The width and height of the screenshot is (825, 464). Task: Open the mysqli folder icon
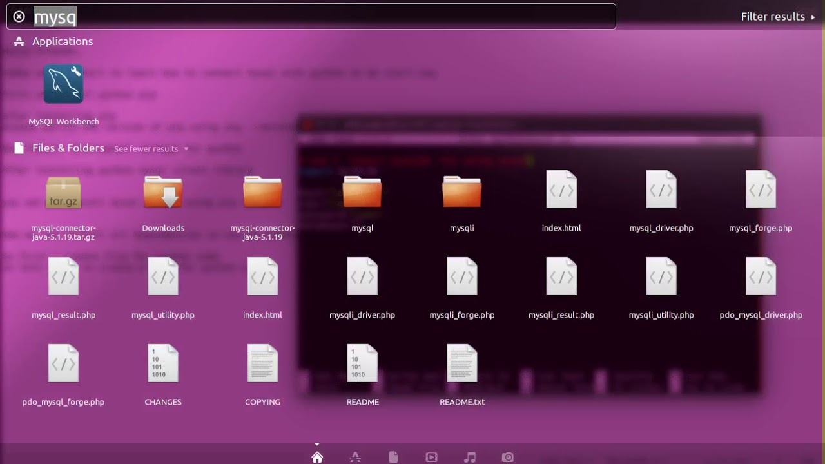462,192
